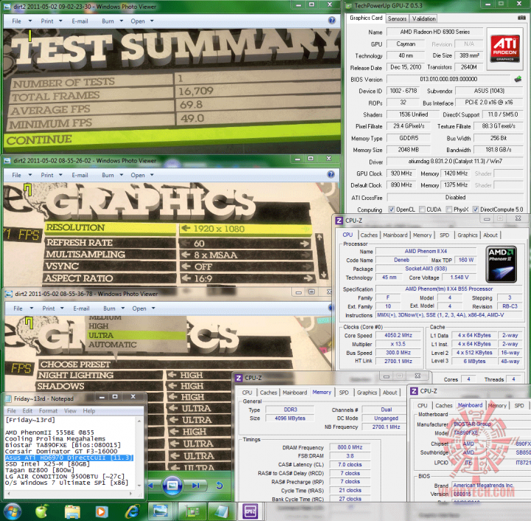Open SPD tab in top CPU-Z window
This screenshot has height=521, width=531.
(x=444, y=235)
